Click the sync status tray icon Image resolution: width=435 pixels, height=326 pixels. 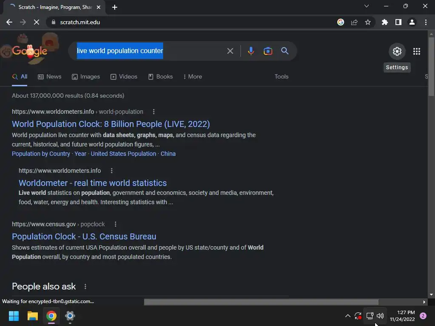(358, 316)
